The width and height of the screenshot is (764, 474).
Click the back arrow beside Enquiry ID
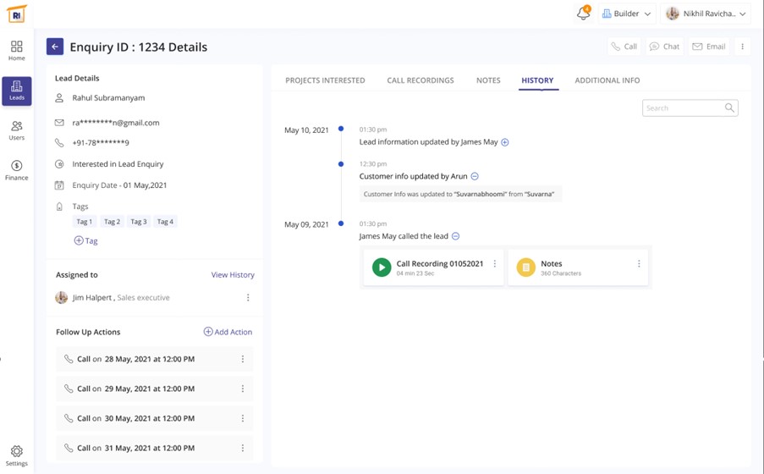[x=55, y=47]
